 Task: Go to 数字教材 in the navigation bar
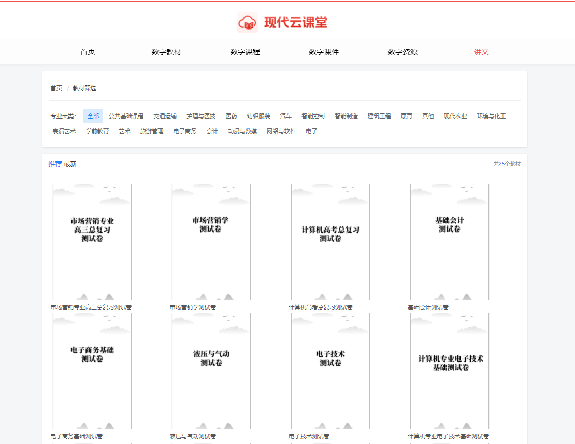(x=166, y=52)
